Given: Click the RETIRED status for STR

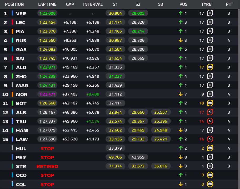Looking at the screenshot, I should click(47, 166).
